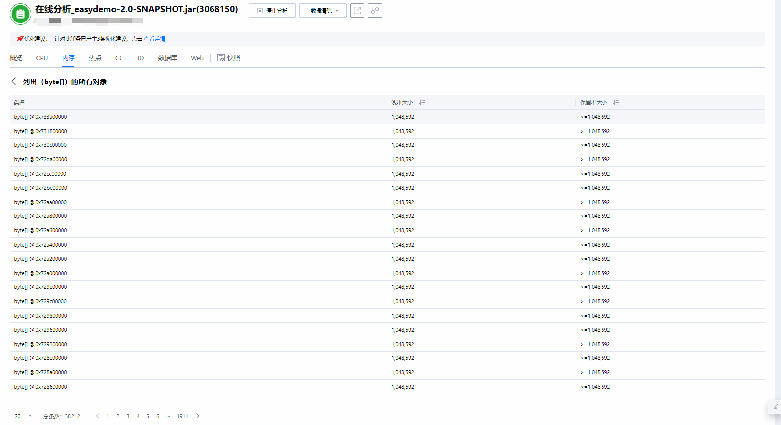The image size is (781, 425).
Task: Go to page 5
Action: (x=148, y=416)
